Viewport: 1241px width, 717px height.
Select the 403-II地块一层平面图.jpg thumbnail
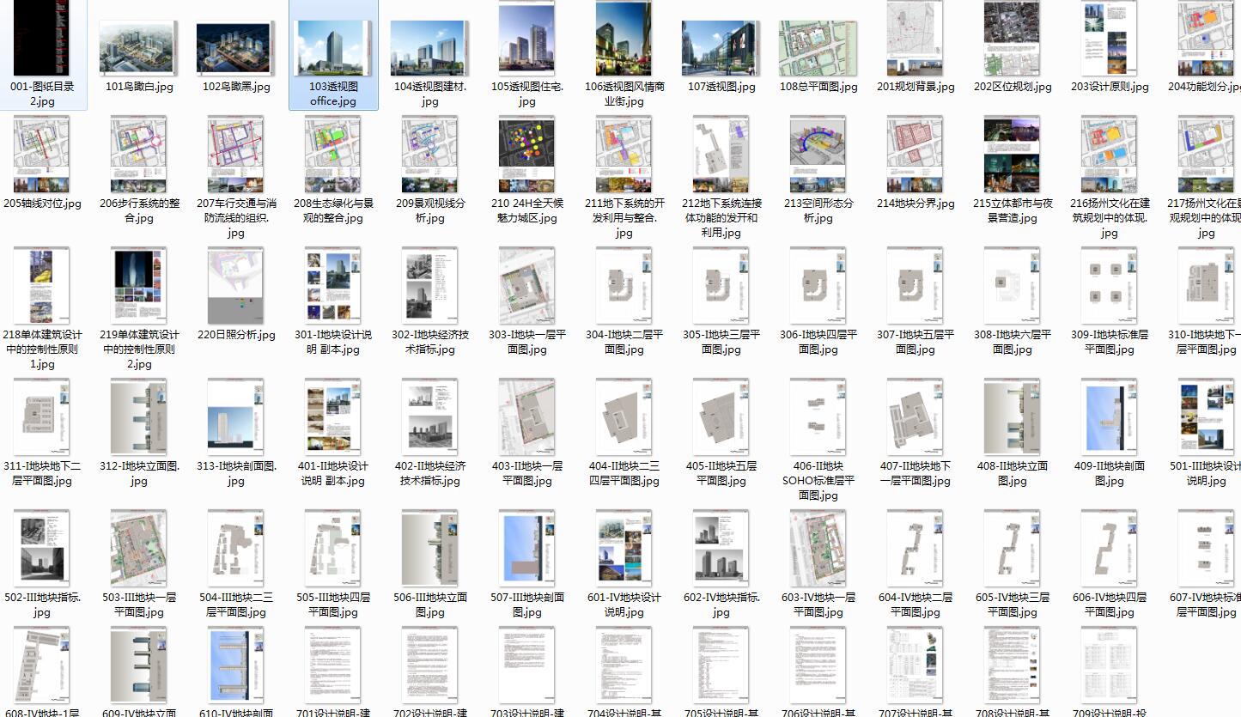tap(527, 418)
